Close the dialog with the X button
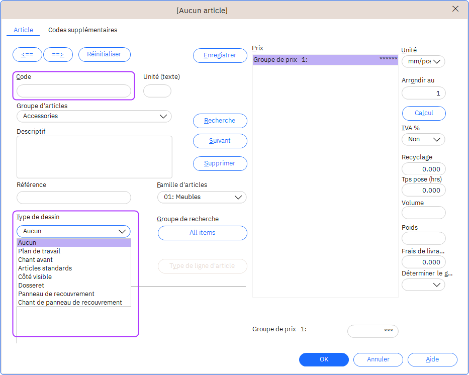Screen dimensions: 469x375 tap(455, 9)
